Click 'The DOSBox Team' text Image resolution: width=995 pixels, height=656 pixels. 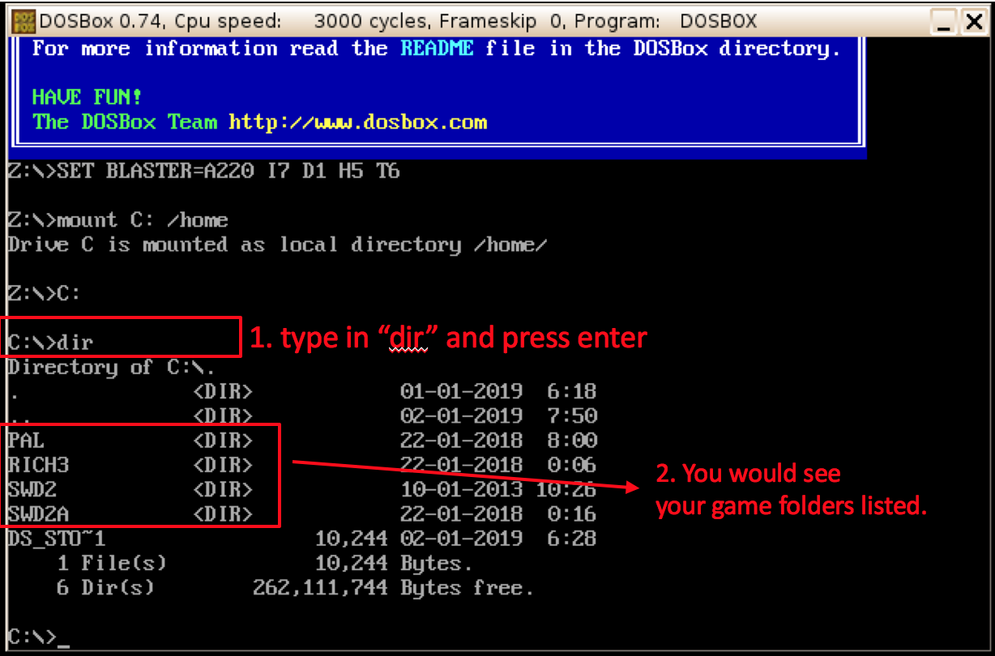[125, 122]
